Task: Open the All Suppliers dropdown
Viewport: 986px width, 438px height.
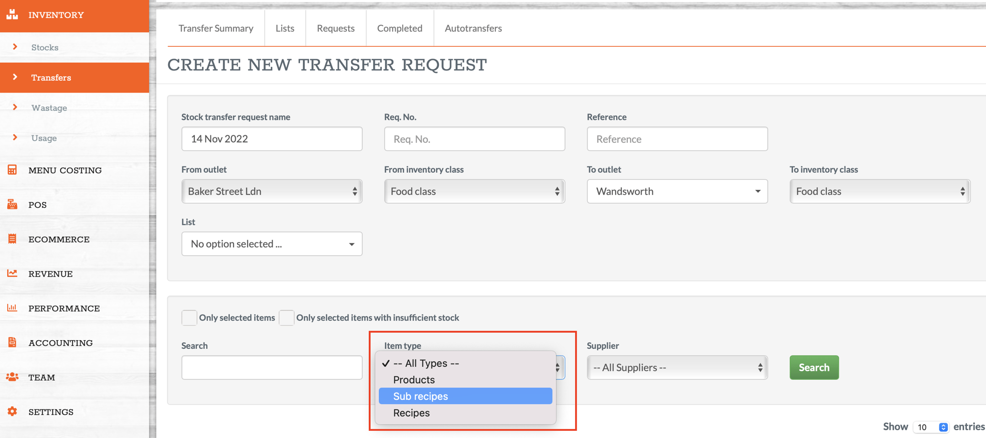Action: tap(676, 367)
